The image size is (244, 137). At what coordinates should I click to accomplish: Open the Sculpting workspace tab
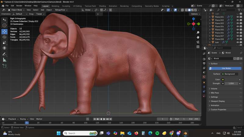(x=66, y=6)
